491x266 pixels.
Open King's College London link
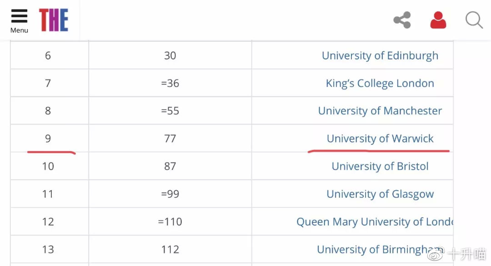380,84
